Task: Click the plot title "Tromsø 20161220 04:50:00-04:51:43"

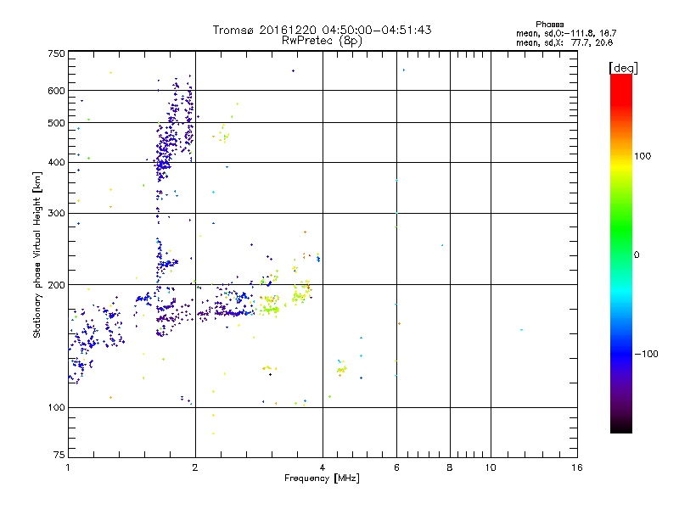Action: (x=322, y=30)
